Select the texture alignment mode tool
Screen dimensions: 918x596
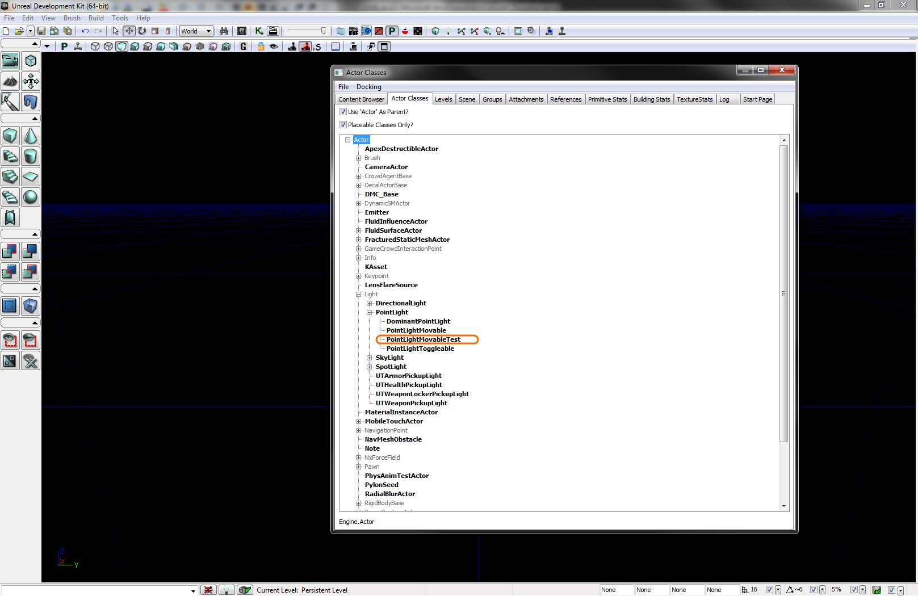[x=31, y=81]
